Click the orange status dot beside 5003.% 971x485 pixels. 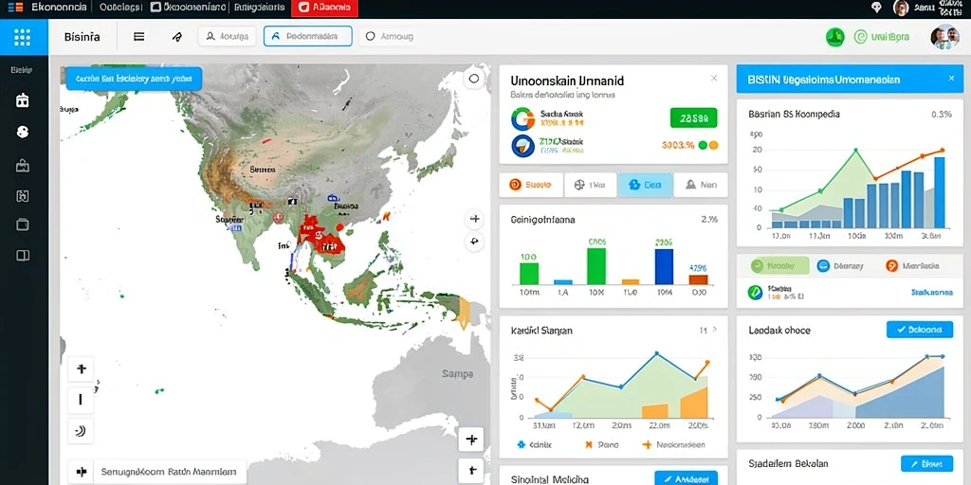713,146
